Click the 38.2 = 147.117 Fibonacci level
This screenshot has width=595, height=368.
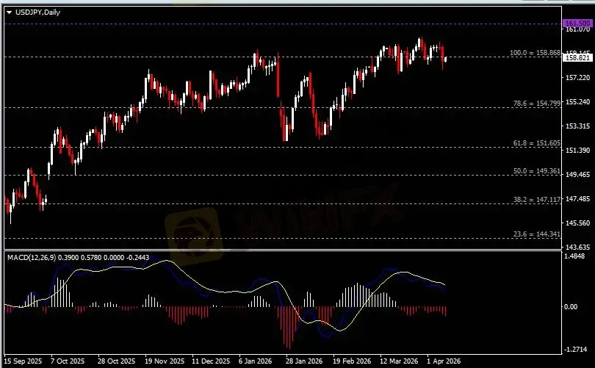pyautogui.click(x=537, y=200)
